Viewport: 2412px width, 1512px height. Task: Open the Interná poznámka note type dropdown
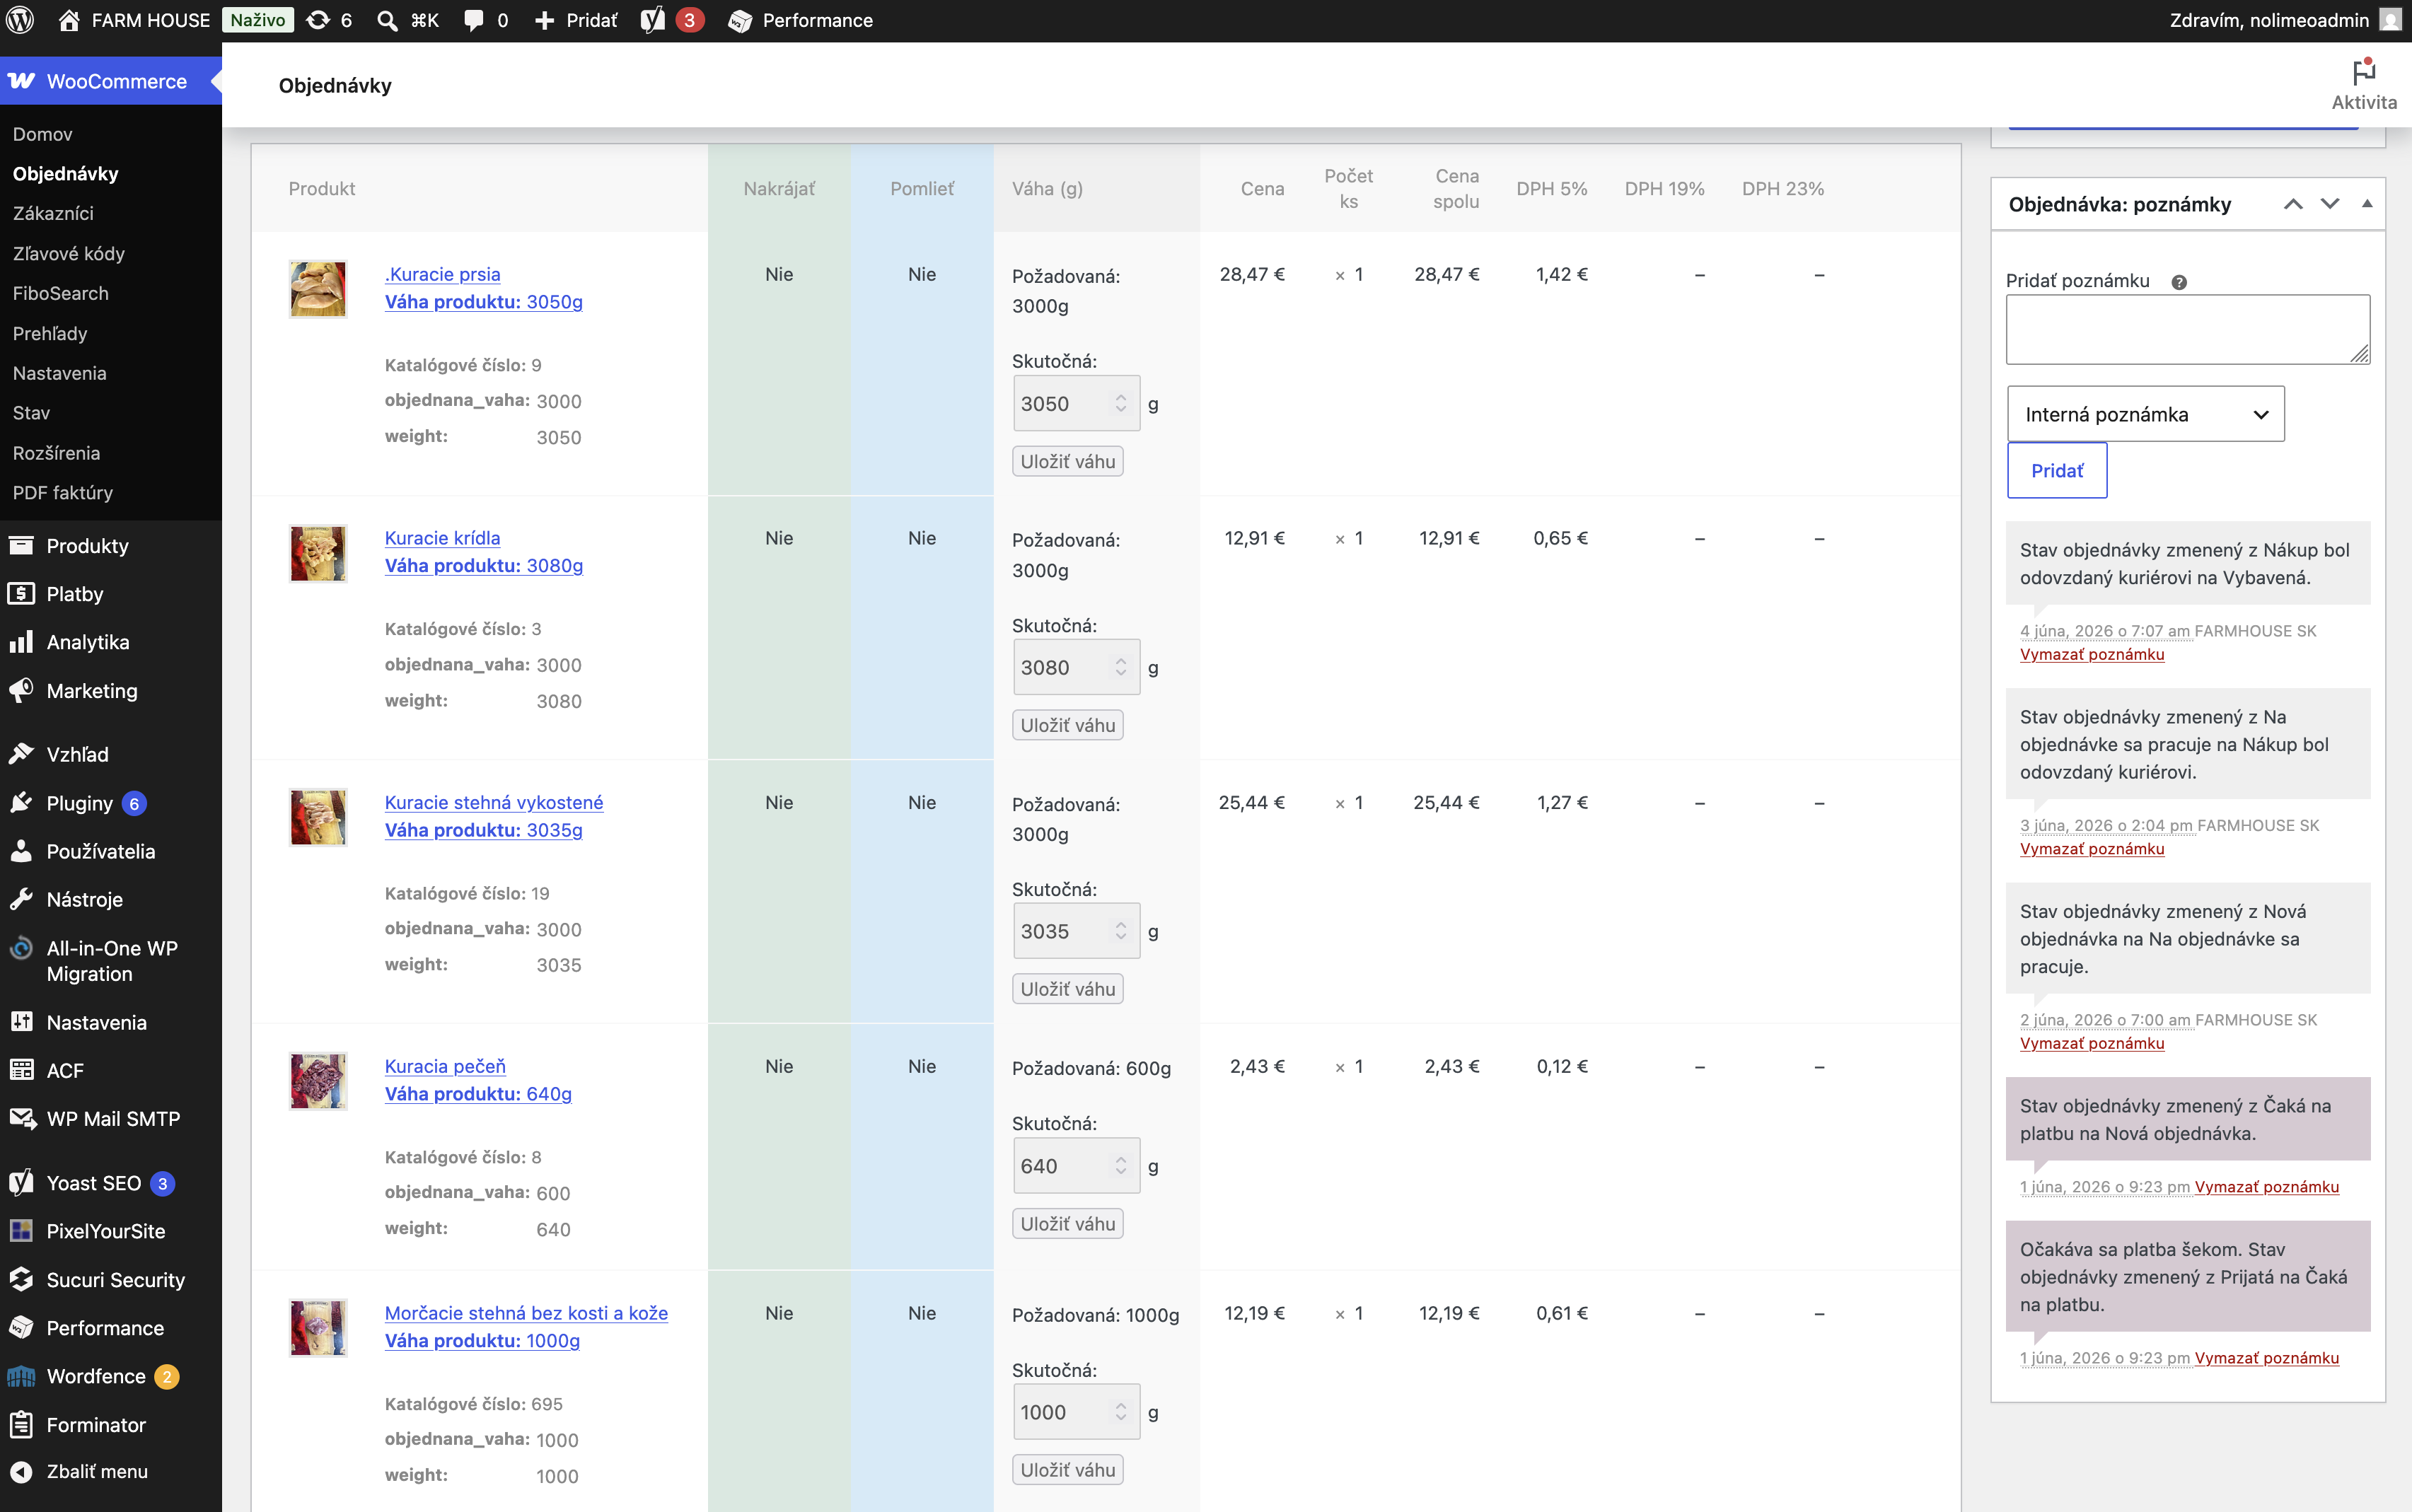[2145, 414]
